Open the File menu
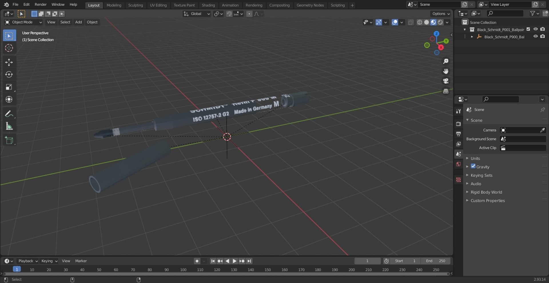The width and height of the screenshot is (549, 283). coord(15,5)
